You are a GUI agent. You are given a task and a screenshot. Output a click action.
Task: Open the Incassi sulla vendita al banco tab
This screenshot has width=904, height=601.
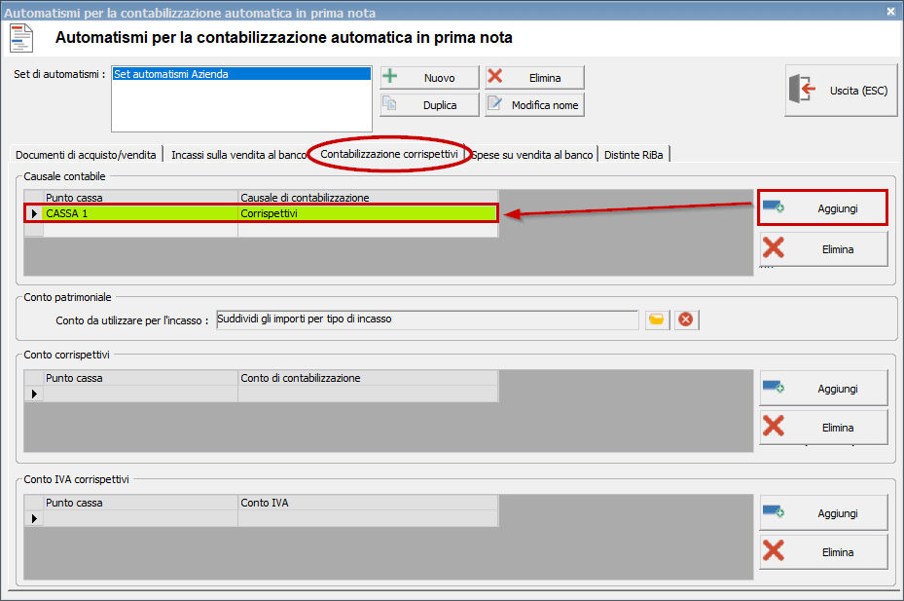[236, 155]
